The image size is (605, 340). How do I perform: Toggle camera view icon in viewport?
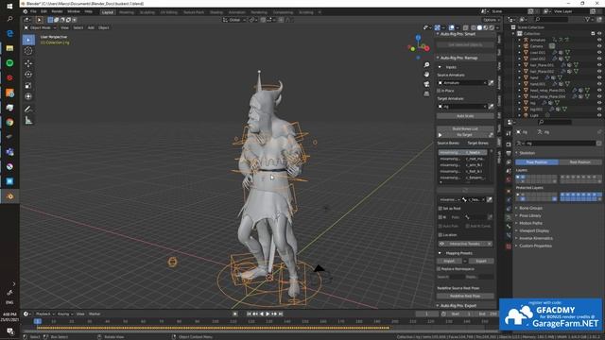(x=426, y=84)
